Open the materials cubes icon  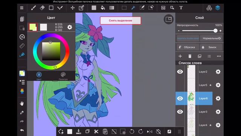click(209, 8)
